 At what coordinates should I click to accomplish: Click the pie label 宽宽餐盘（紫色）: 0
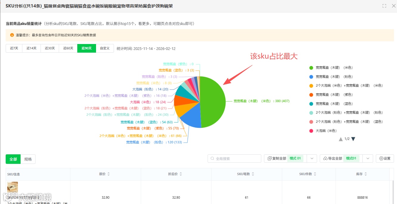pos(178,64)
